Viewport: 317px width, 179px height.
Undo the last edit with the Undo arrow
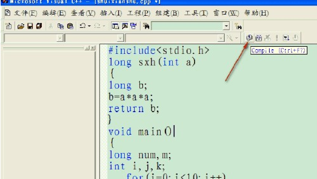(82, 26)
